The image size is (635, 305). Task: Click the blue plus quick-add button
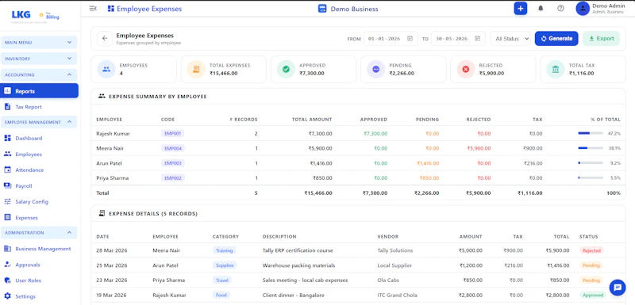(521, 9)
